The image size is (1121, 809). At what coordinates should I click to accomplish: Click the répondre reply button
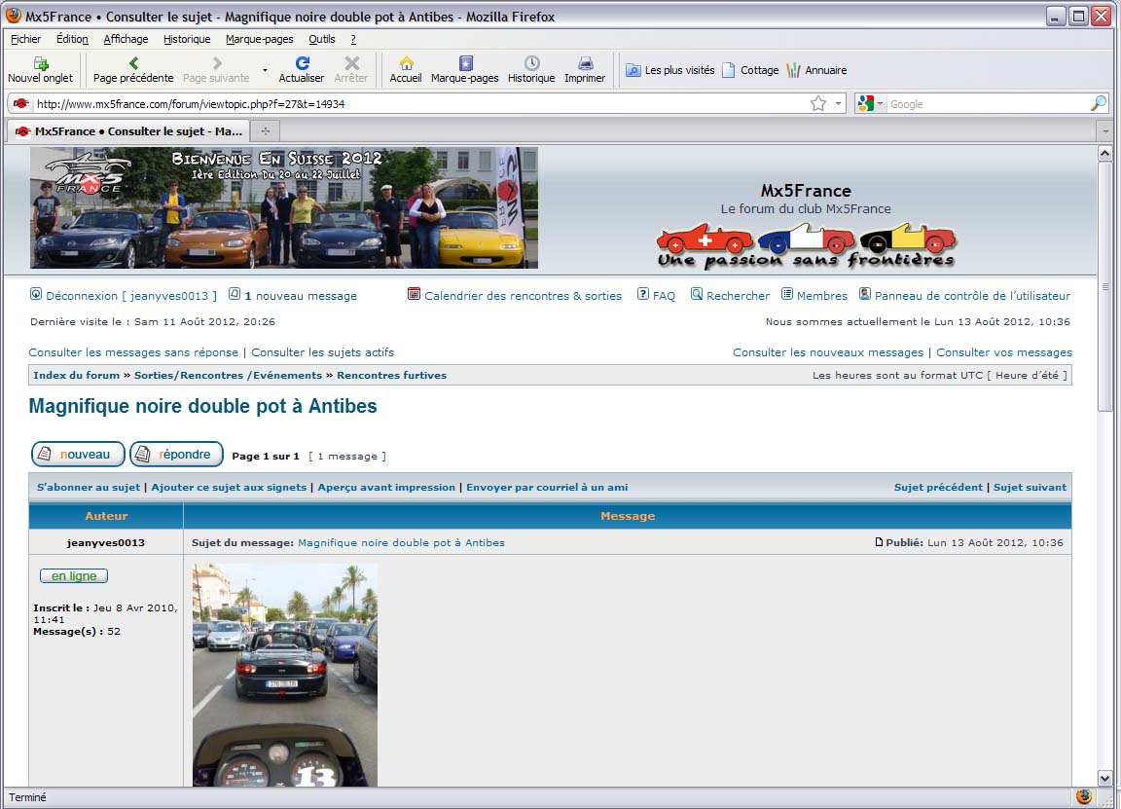176,455
